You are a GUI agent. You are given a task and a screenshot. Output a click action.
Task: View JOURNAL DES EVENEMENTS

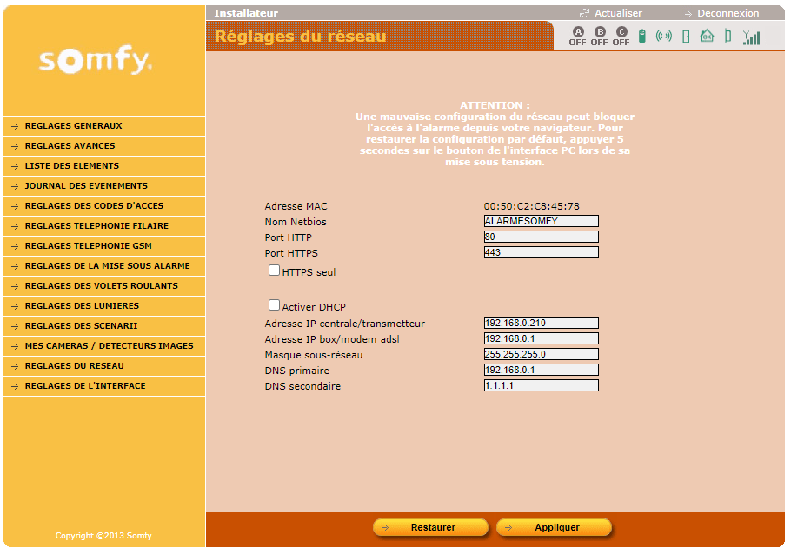pyautogui.click(x=104, y=186)
